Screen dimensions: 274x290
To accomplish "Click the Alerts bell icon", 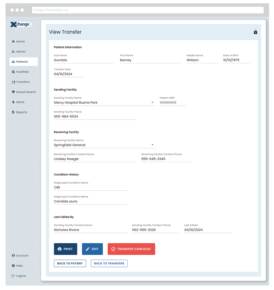I will coord(13,102).
